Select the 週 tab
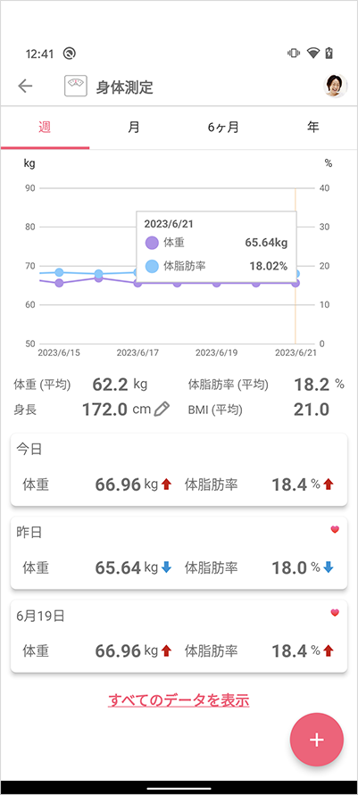Image resolution: width=358 pixels, height=795 pixels. pyautogui.click(x=45, y=128)
